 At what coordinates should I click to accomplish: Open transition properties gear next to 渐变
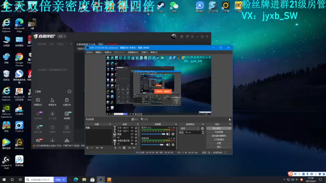pyautogui.click(x=202, y=129)
